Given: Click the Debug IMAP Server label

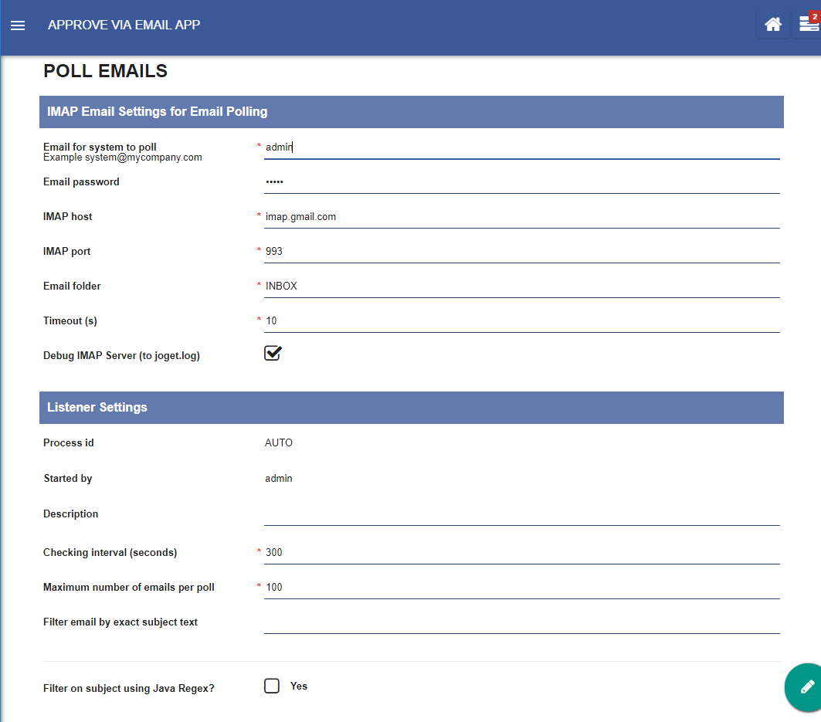Looking at the screenshot, I should tap(121, 355).
